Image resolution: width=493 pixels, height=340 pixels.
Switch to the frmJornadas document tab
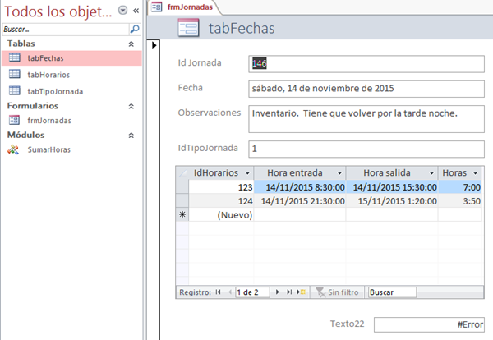click(x=184, y=7)
